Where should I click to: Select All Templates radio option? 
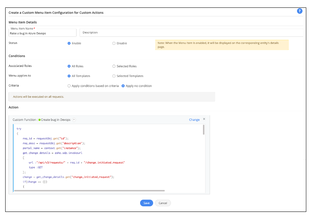tap(69, 76)
